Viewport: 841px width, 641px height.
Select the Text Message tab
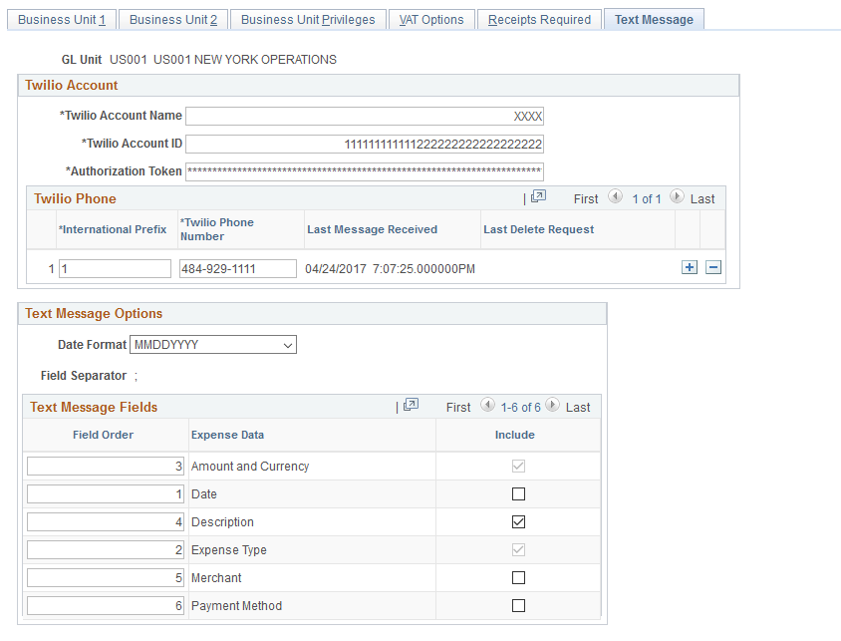tap(654, 20)
